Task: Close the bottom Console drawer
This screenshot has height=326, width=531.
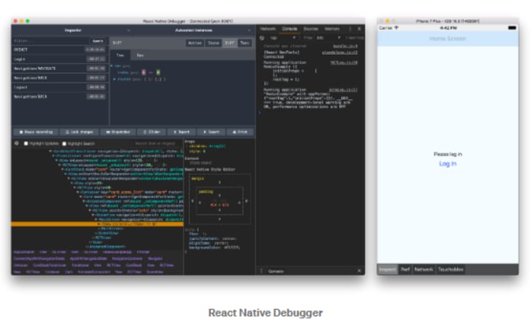Action: pyautogui.click(x=359, y=271)
